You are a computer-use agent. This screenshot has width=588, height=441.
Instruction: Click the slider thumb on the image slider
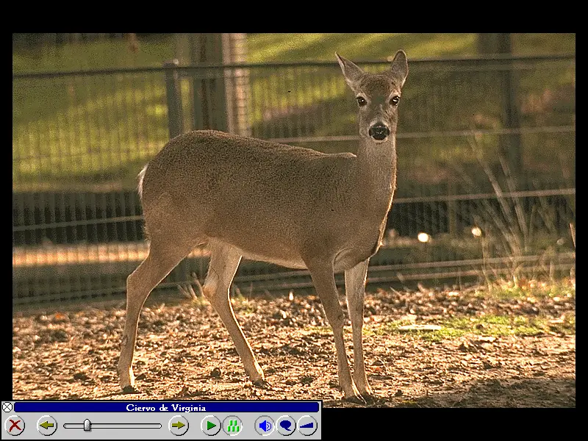(87, 426)
